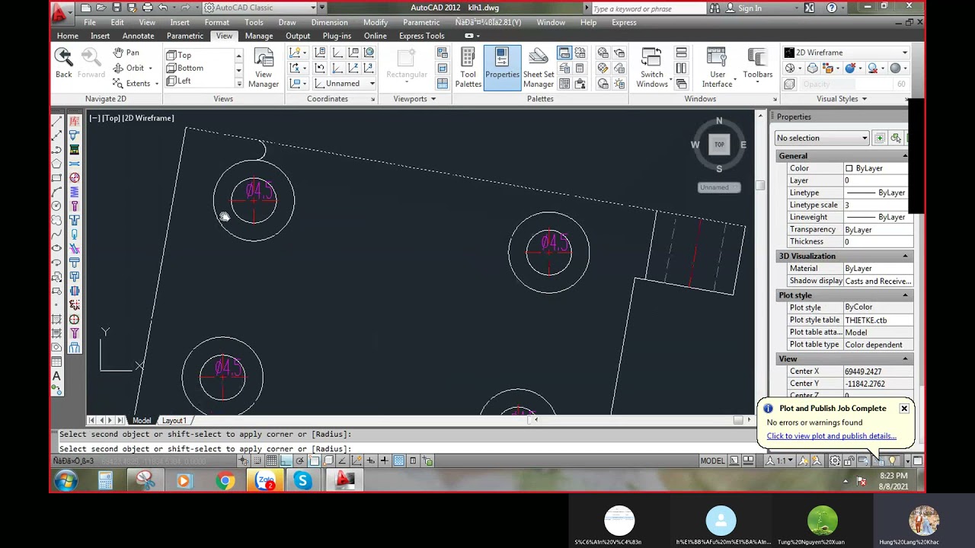Open the View Manager tool
The image size is (975, 548).
(x=264, y=68)
